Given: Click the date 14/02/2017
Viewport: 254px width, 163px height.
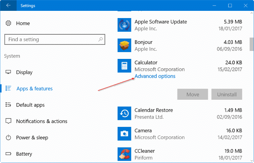Looking at the screenshot, I should [x=230, y=137].
